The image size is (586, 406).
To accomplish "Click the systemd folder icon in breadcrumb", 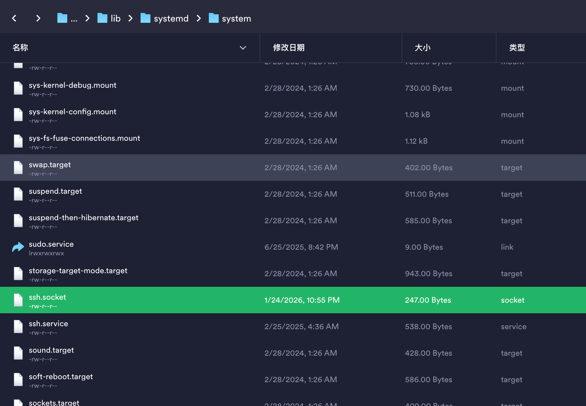I will (146, 18).
